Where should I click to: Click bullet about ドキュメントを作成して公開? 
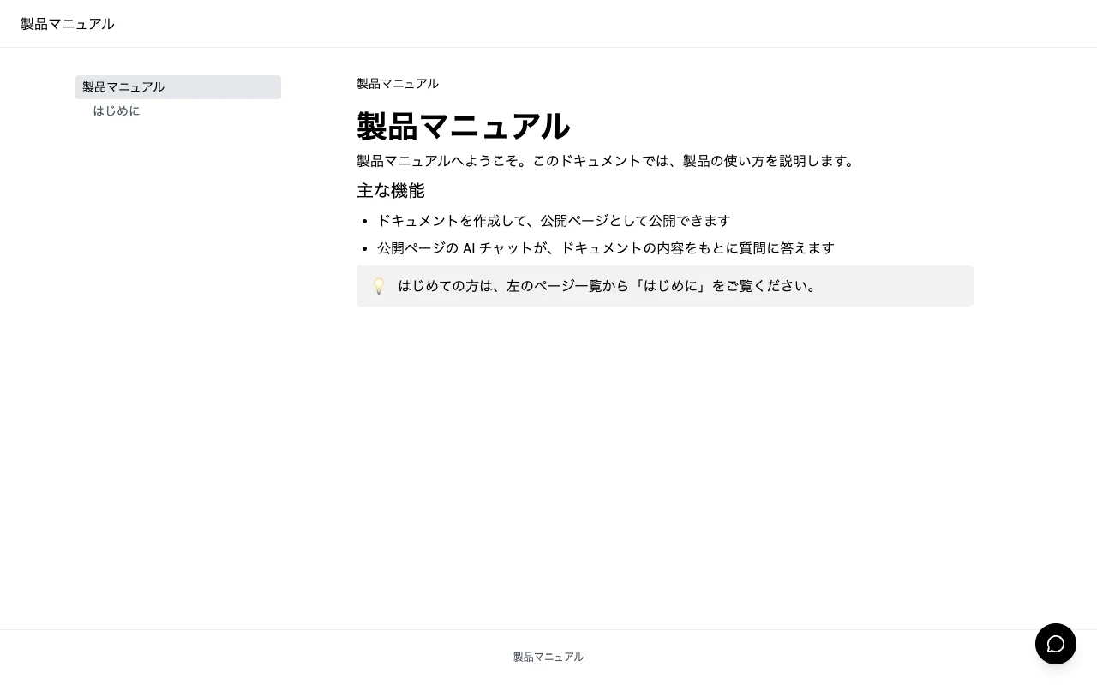554,221
